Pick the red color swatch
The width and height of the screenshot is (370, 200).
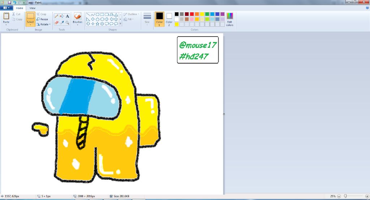[192, 14]
